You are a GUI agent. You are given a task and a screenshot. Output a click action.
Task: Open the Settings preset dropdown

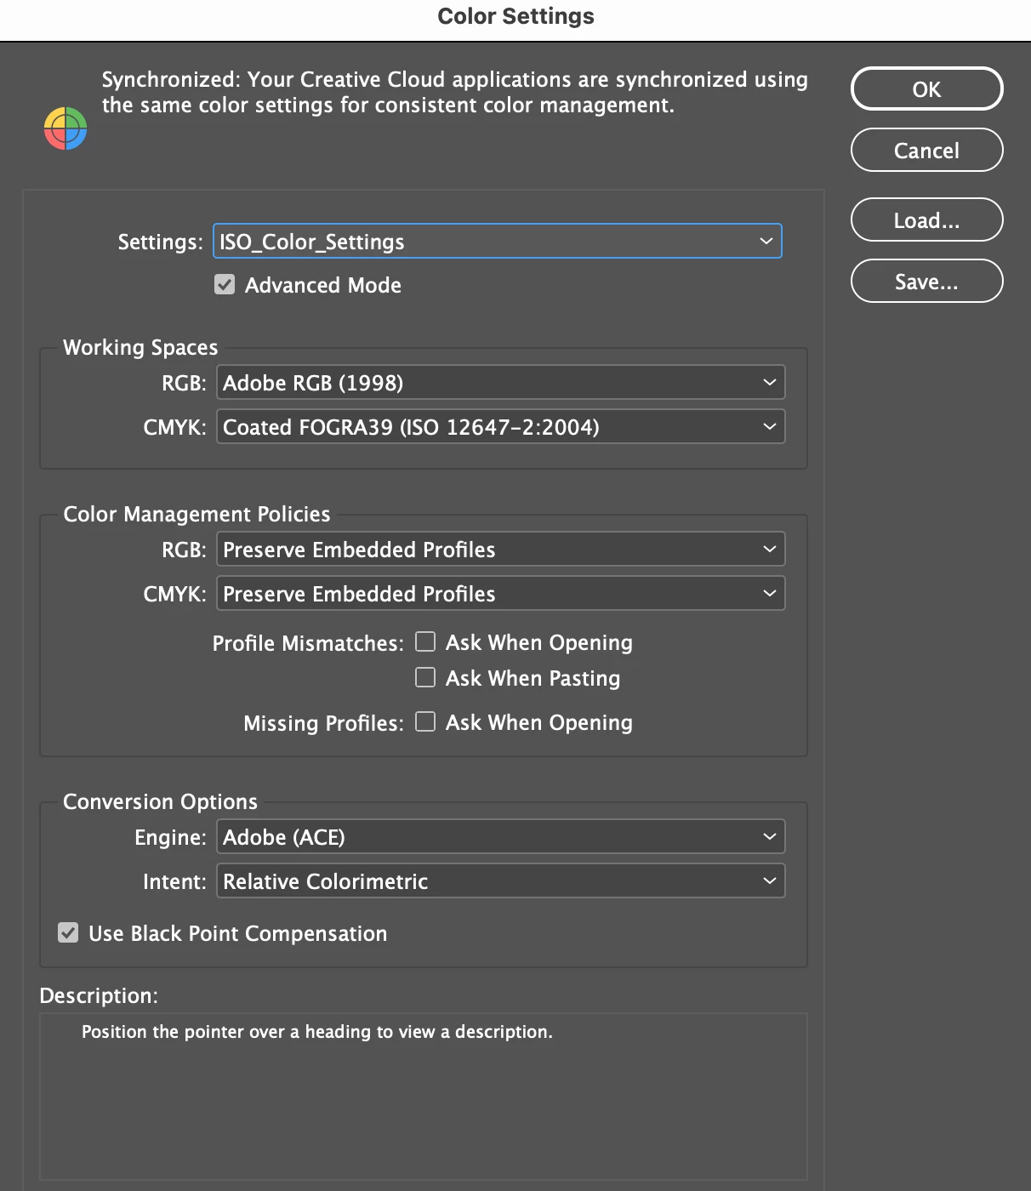click(497, 241)
